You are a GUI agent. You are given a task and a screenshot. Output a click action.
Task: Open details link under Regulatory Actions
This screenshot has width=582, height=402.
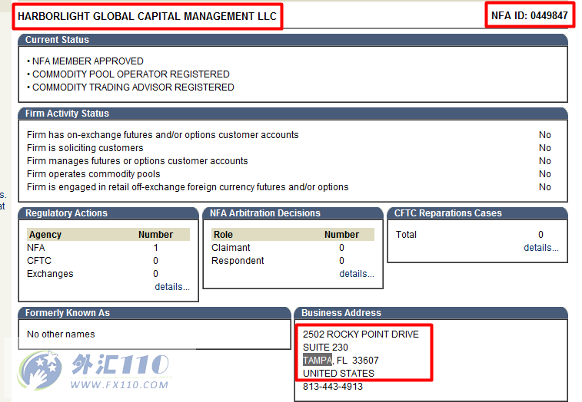pos(171,287)
